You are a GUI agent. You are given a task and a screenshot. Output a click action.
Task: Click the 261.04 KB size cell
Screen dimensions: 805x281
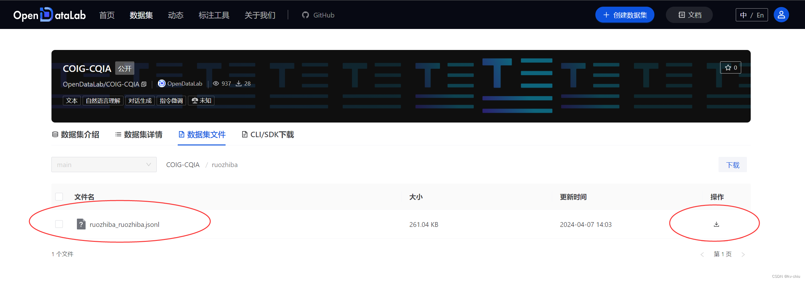coord(424,225)
